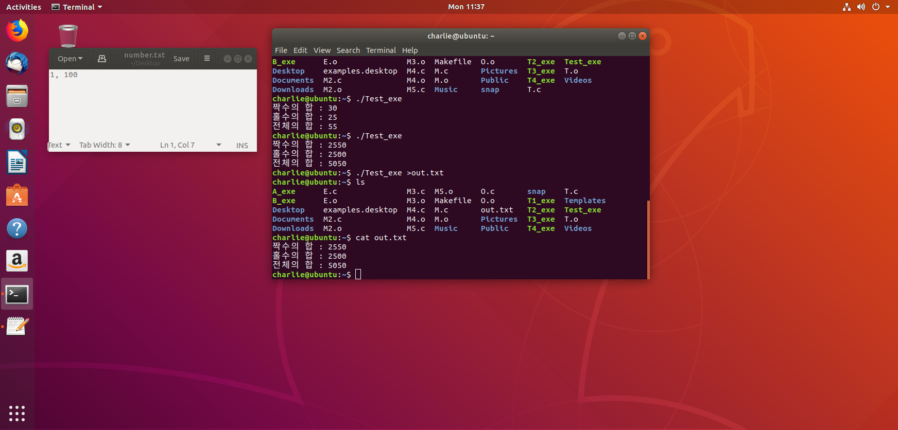The width and height of the screenshot is (898, 430).
Task: Open the terminal Edit menu
Action: pyautogui.click(x=300, y=50)
